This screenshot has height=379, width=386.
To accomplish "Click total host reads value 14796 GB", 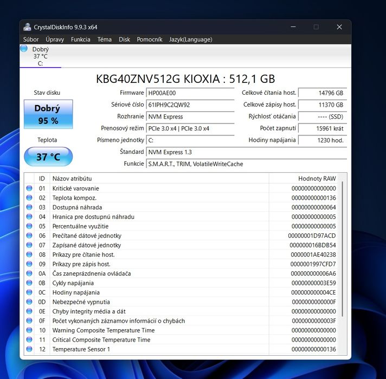I will [x=323, y=93].
